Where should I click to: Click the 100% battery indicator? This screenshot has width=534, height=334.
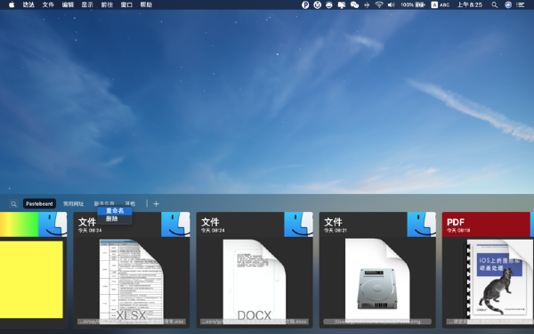412,4
